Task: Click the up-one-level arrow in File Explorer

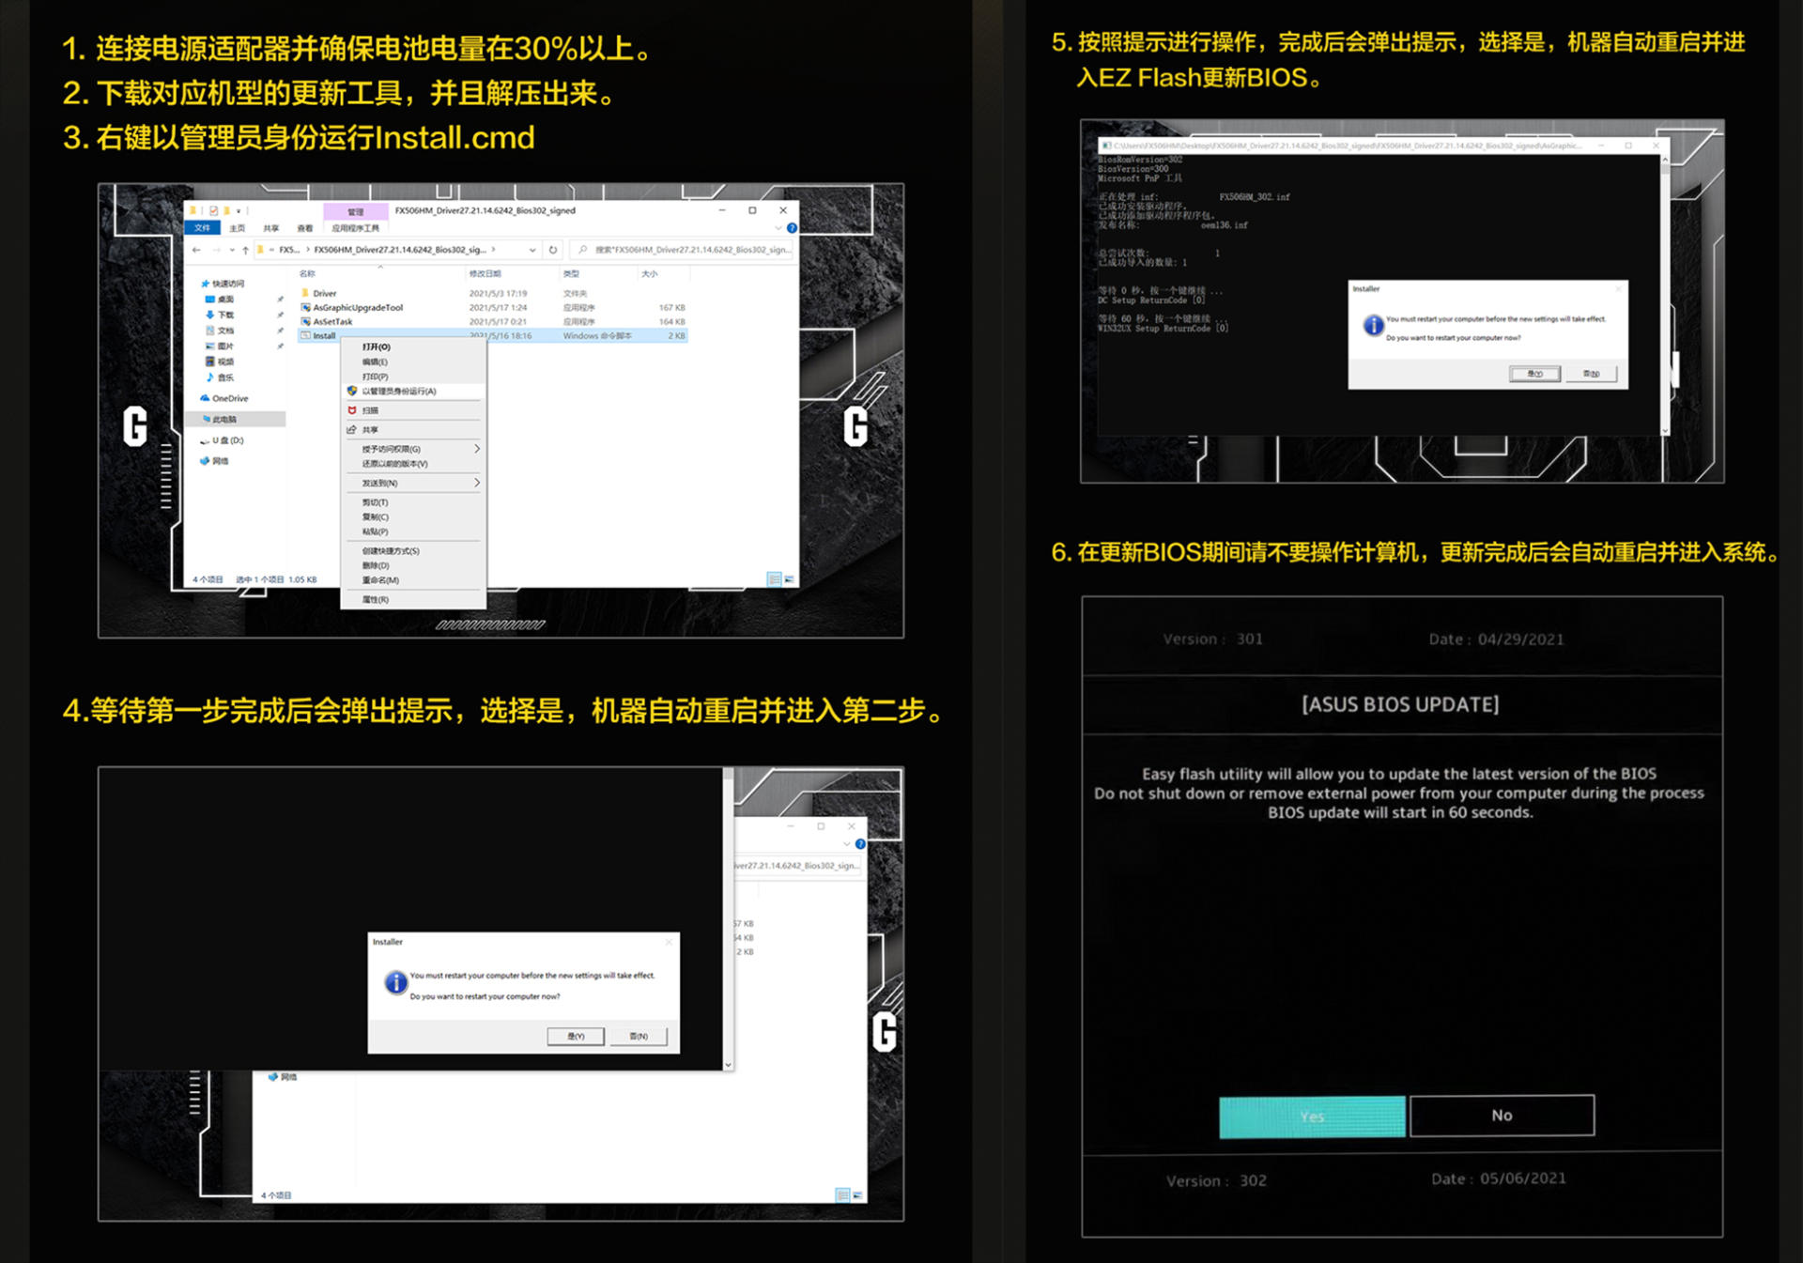Action: point(245,250)
